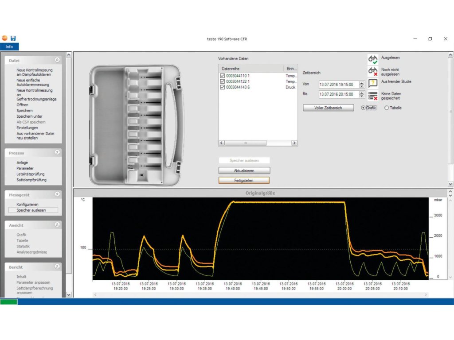454x340 pixels.
Task: Click Konfigurieren under Messgerät
Action: (27, 205)
